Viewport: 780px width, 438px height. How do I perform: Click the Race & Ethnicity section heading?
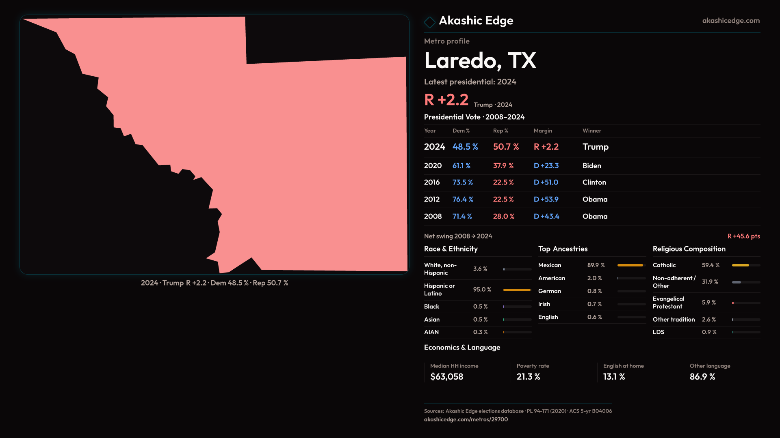click(x=451, y=249)
